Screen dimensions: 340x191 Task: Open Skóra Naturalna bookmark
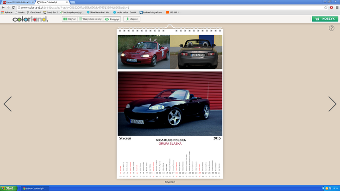(99, 12)
